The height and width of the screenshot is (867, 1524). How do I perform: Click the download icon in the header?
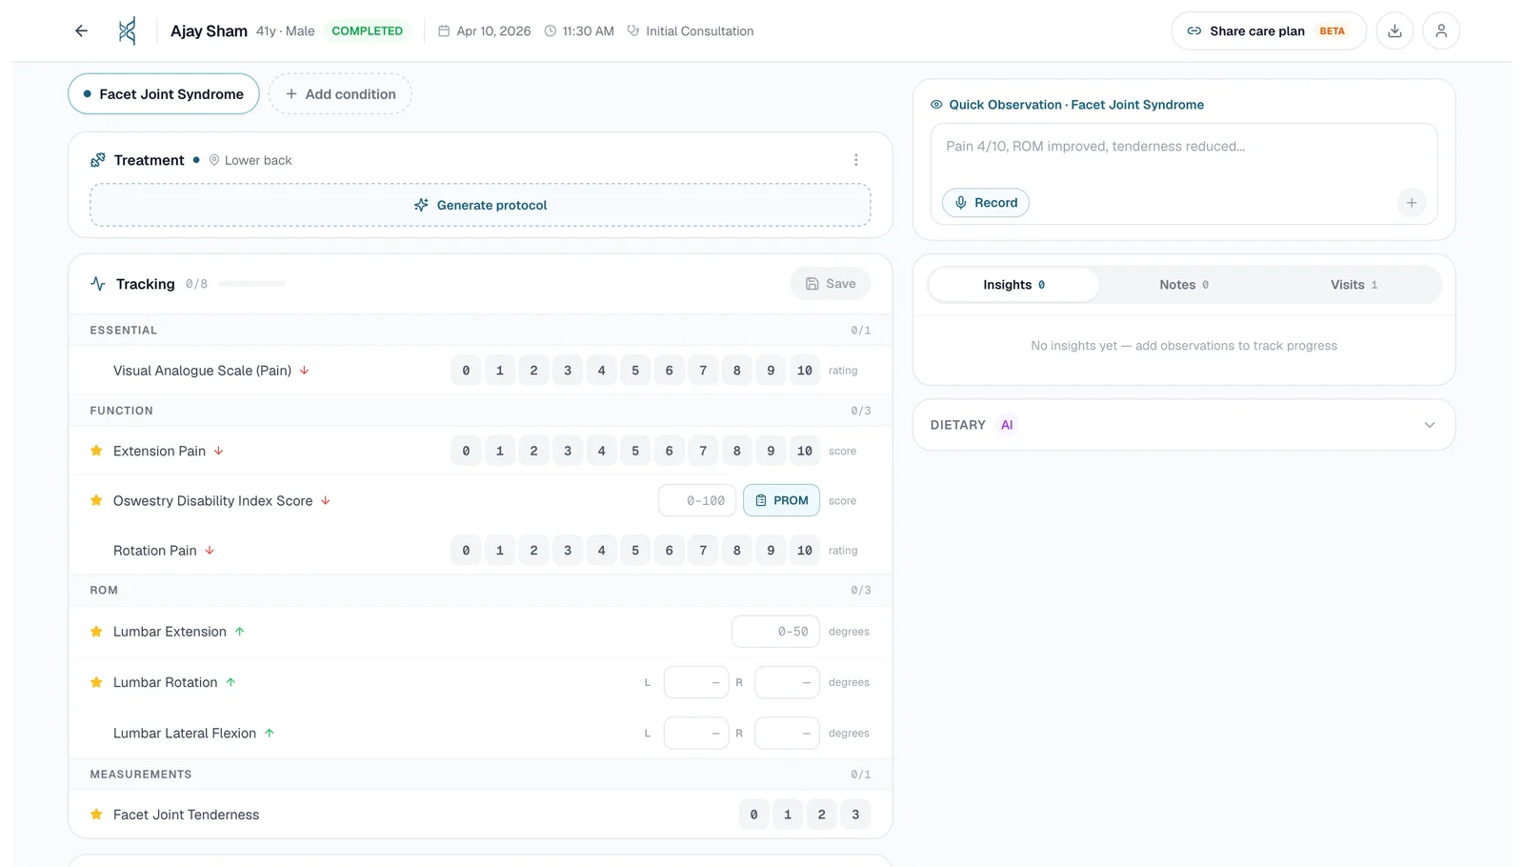point(1394,31)
